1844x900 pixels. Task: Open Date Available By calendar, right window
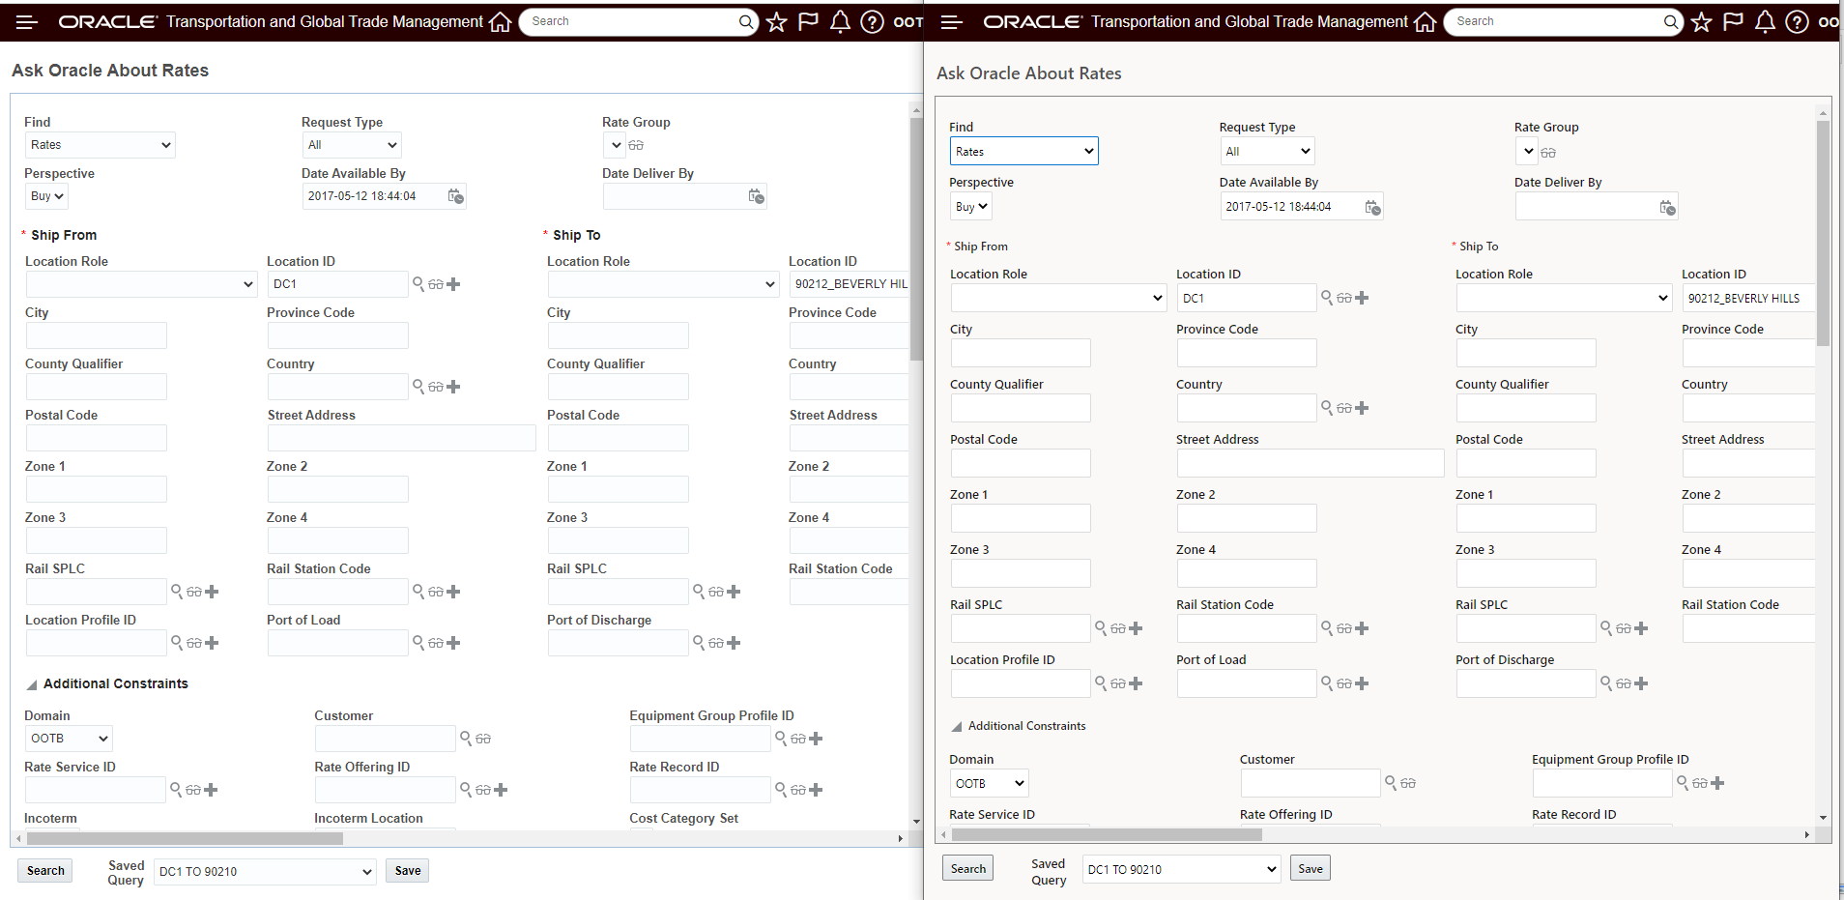pyautogui.click(x=1373, y=207)
